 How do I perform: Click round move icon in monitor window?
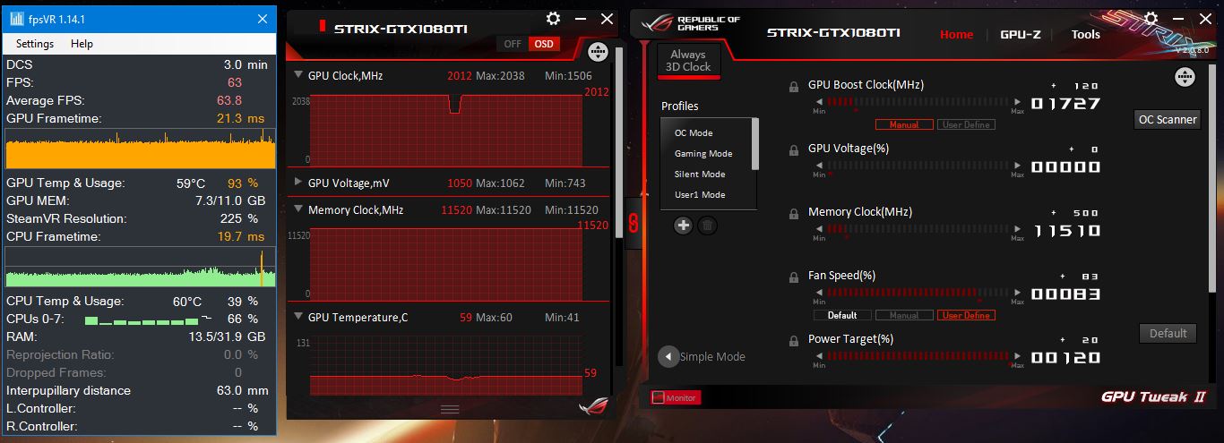599,52
